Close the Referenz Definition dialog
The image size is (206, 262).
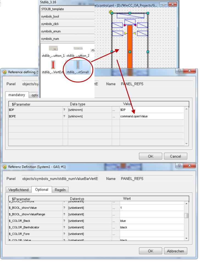pos(190,165)
